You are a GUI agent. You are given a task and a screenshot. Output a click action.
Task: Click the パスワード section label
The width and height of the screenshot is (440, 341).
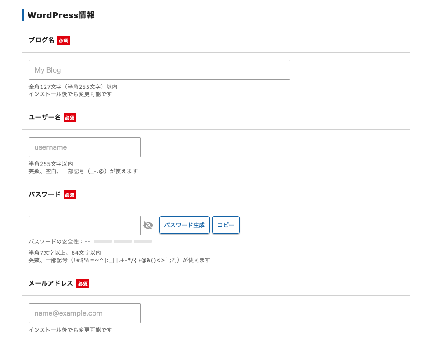(x=45, y=194)
